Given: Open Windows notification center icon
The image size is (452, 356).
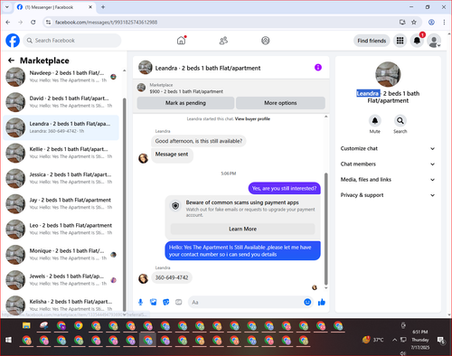Looking at the screenshot, I should [x=441, y=340].
